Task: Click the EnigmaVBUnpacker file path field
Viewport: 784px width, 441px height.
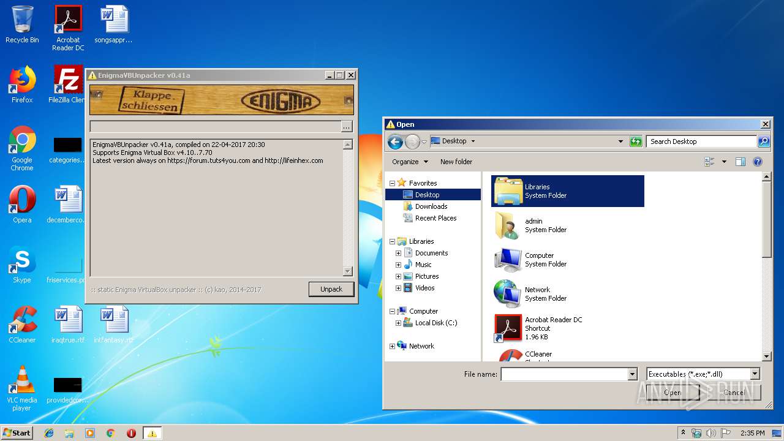Action: 216,127
